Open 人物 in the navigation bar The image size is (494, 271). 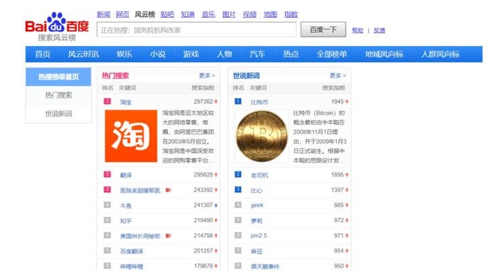(224, 54)
